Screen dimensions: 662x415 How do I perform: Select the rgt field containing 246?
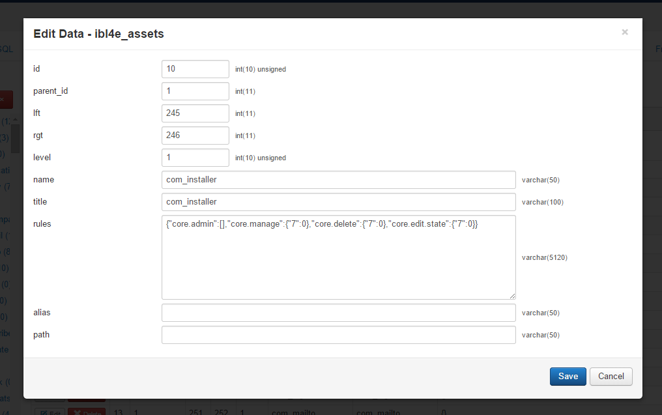[195, 136]
